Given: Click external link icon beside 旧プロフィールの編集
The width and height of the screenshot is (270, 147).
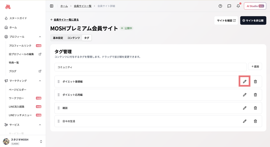Looking at the screenshot, I should tap(40, 54).
